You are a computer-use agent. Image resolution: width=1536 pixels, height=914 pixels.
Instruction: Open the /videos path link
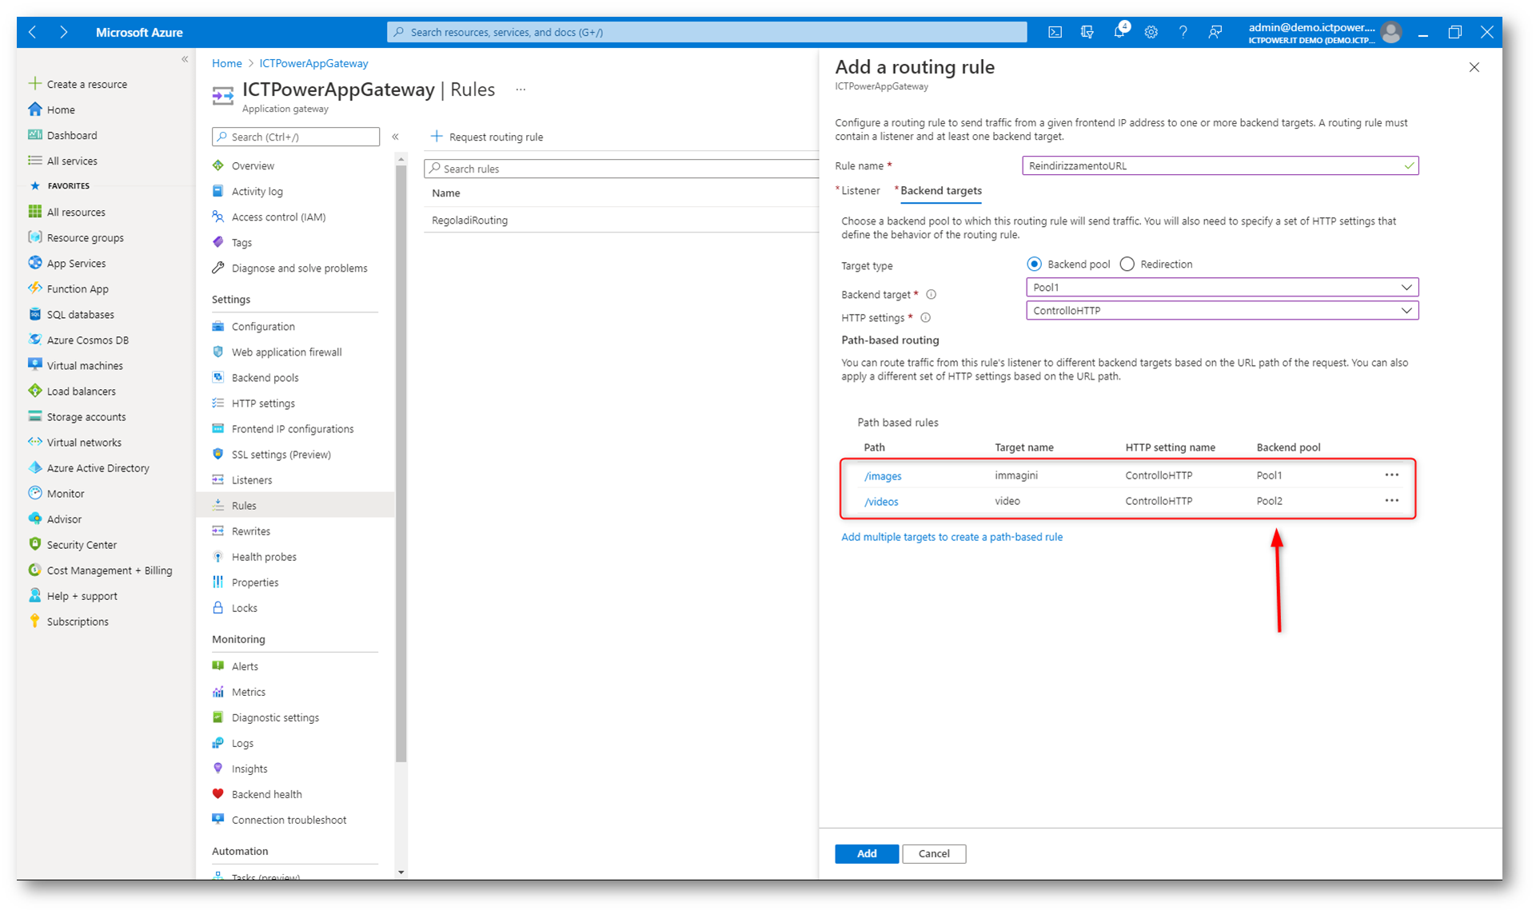[x=881, y=501]
